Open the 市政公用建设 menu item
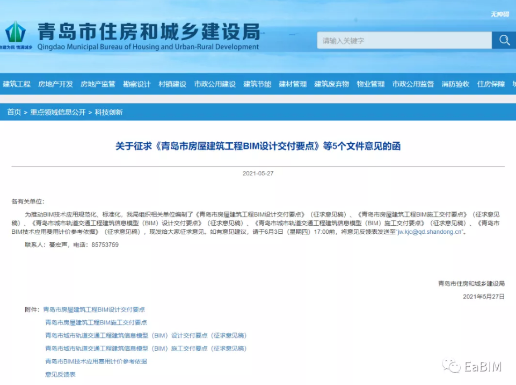The width and height of the screenshot is (516, 385). point(215,84)
